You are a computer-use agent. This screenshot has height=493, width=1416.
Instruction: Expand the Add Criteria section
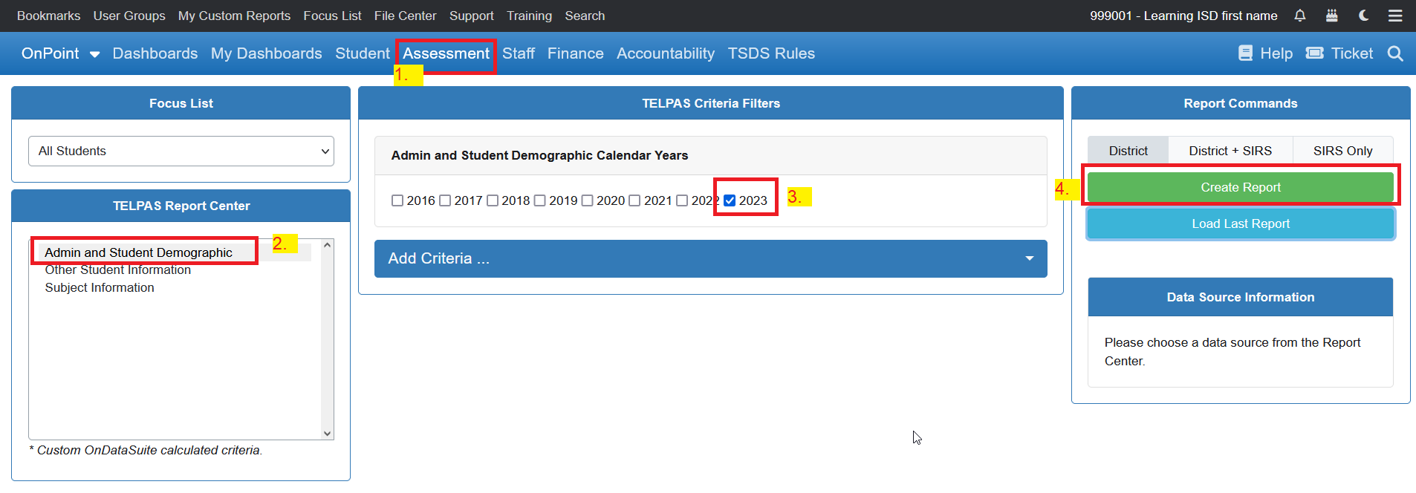[709, 258]
